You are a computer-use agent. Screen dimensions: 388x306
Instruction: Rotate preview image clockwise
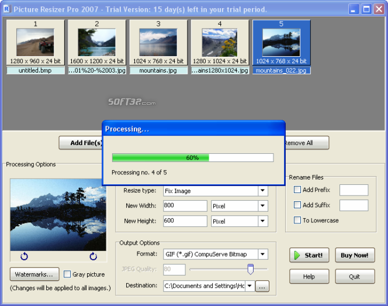93,256
